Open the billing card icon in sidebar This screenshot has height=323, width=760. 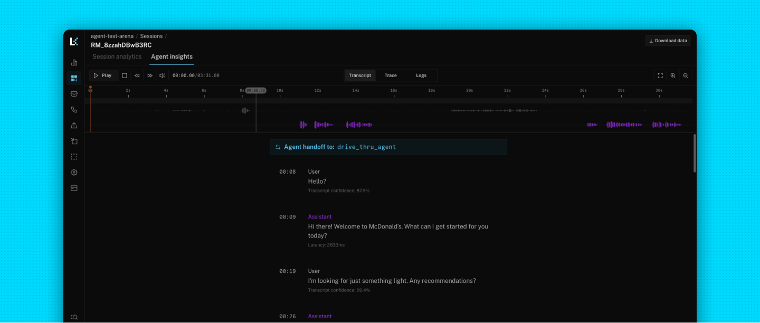click(74, 188)
